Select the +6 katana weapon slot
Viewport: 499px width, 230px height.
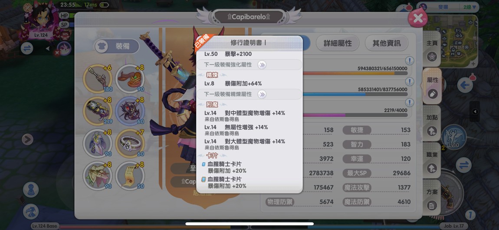(x=97, y=78)
